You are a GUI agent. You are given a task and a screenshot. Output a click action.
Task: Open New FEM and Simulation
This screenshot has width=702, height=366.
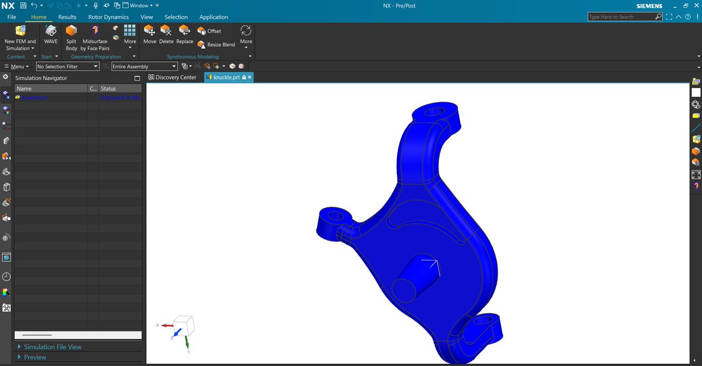[20, 38]
